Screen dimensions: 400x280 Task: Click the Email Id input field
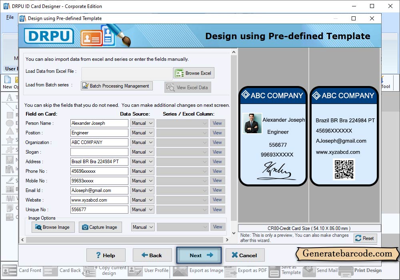[x=99, y=190]
